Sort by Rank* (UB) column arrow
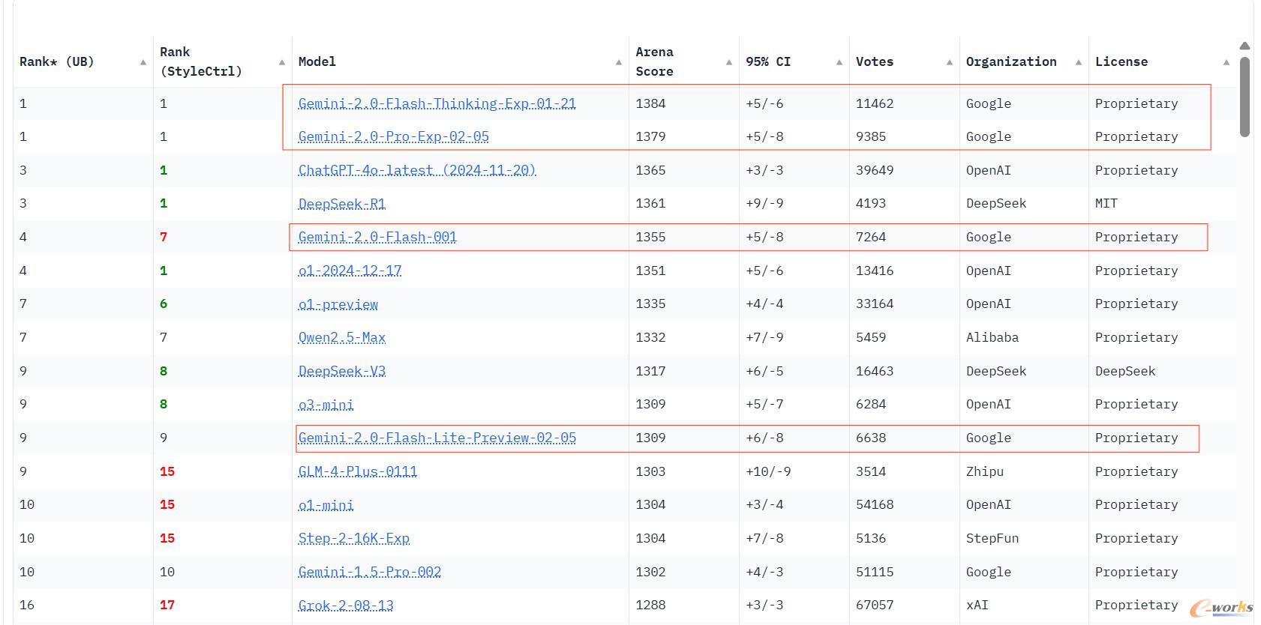Image resolution: width=1261 pixels, height=625 pixels. pyautogui.click(x=143, y=62)
